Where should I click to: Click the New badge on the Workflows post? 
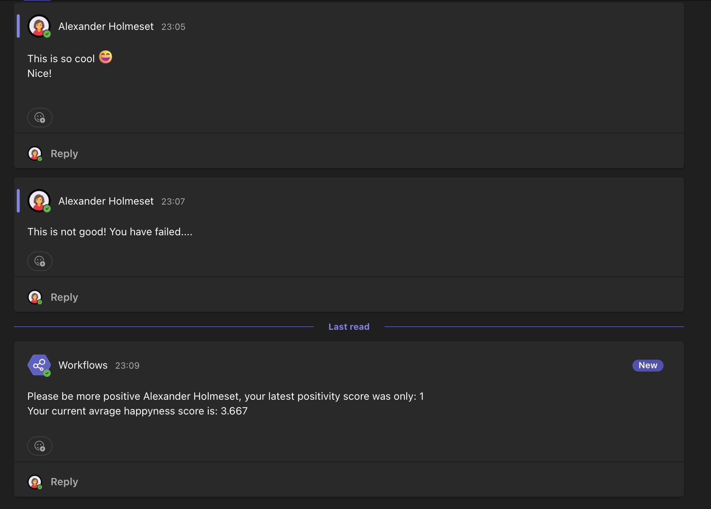coord(648,365)
